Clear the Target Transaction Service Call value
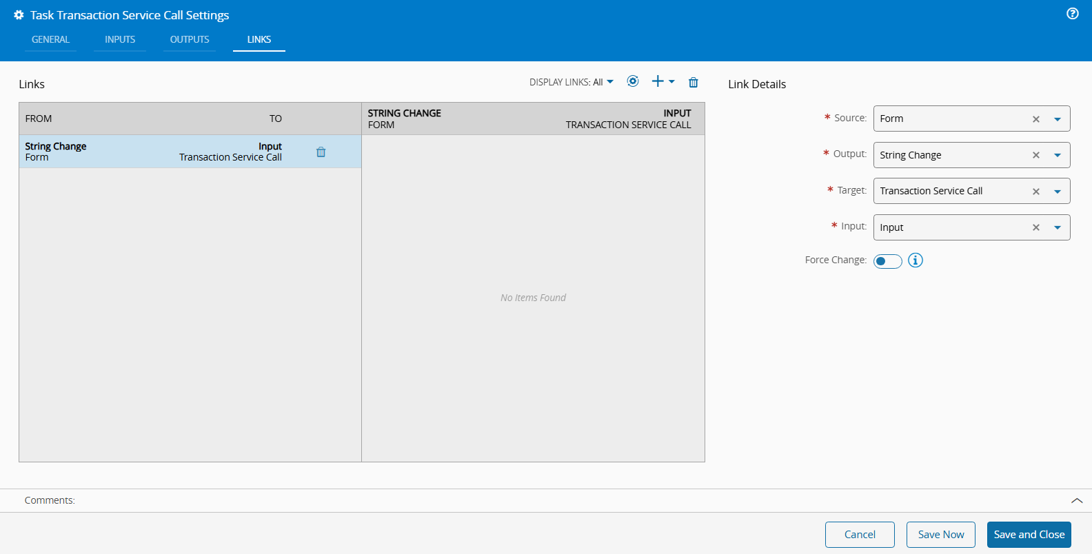 click(x=1035, y=192)
